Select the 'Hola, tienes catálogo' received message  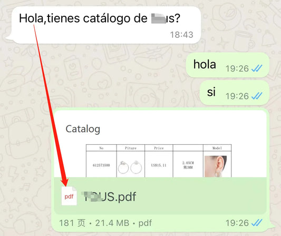point(106,25)
